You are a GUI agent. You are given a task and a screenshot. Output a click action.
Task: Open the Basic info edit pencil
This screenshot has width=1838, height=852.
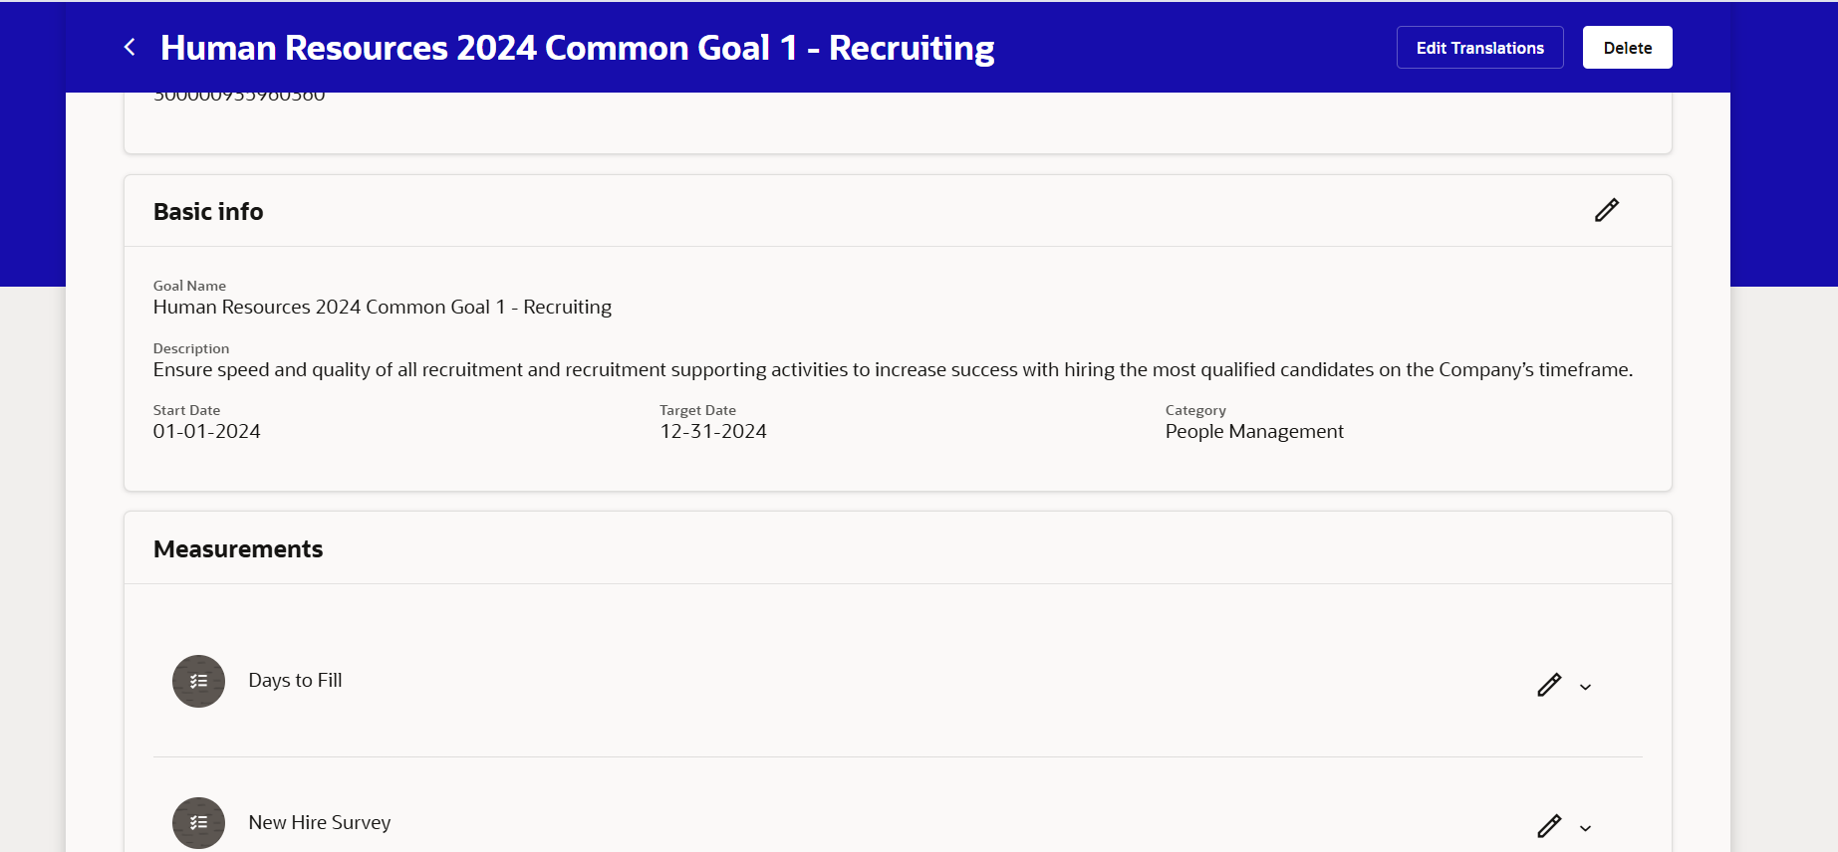pyautogui.click(x=1607, y=210)
